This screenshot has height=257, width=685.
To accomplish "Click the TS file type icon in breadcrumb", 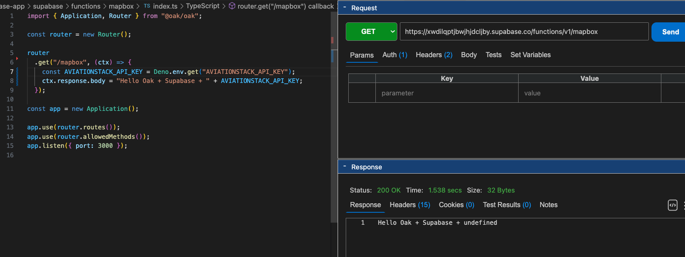I will (147, 6).
